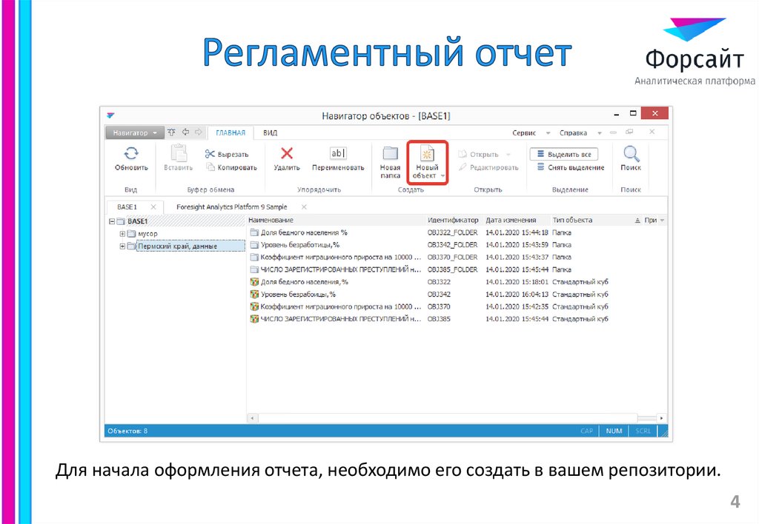
Task: Click the Выделить все button
Action: pyautogui.click(x=566, y=152)
